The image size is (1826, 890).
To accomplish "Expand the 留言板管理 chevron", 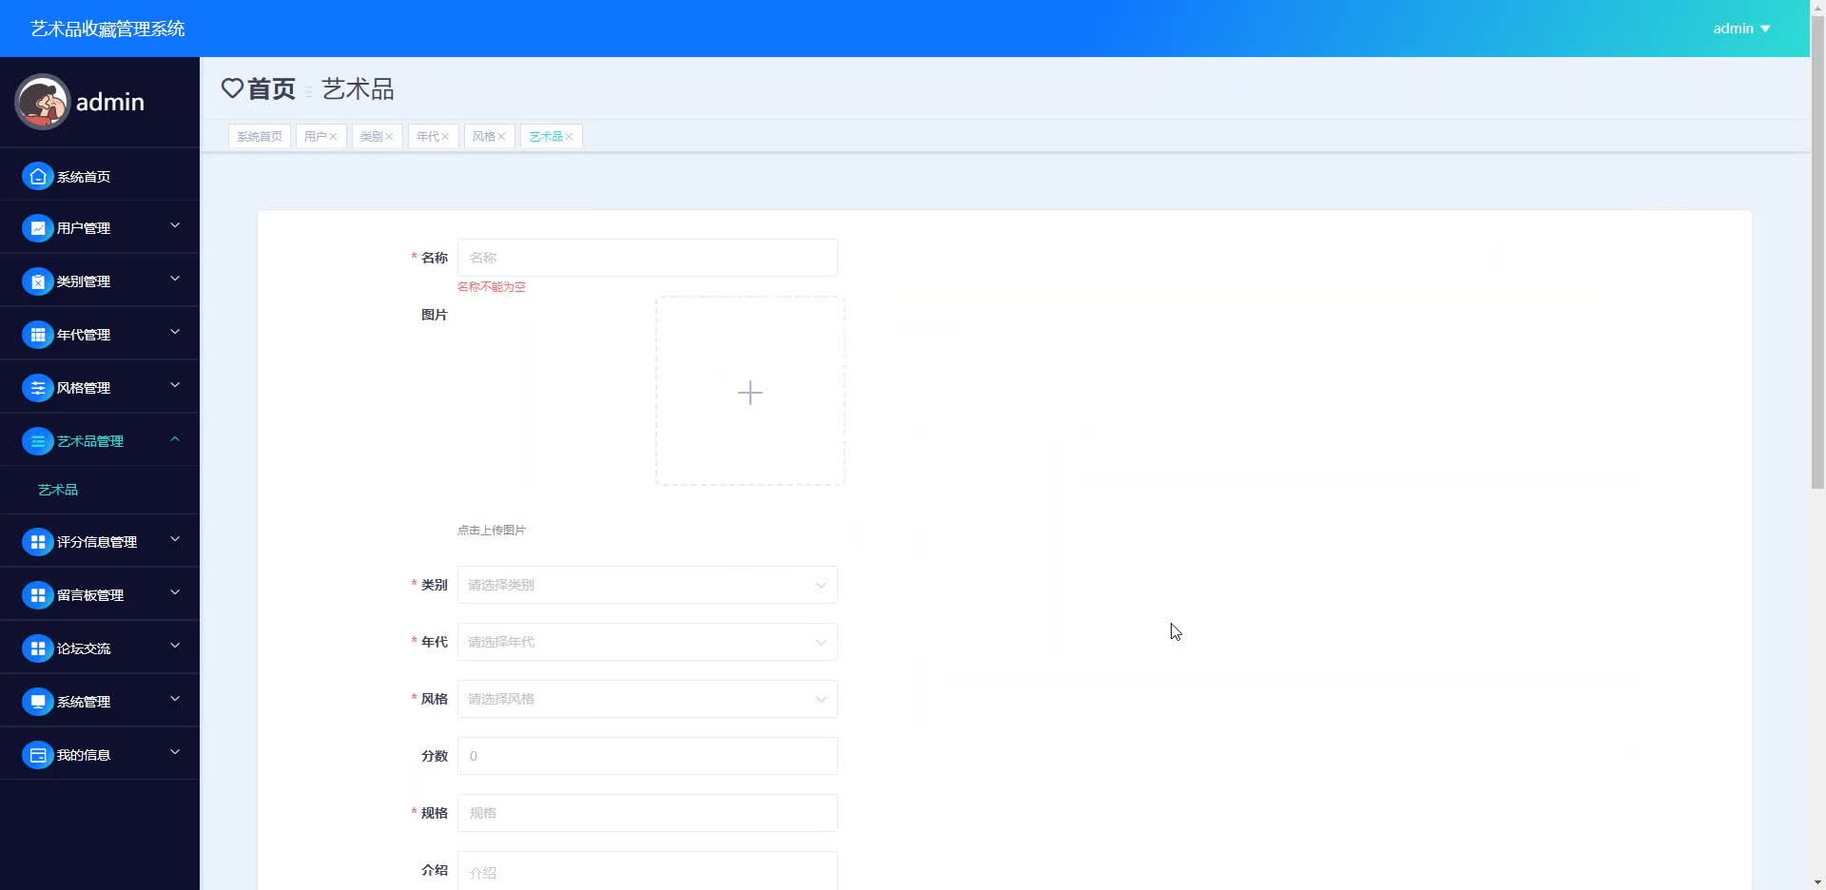I will 175,592.
